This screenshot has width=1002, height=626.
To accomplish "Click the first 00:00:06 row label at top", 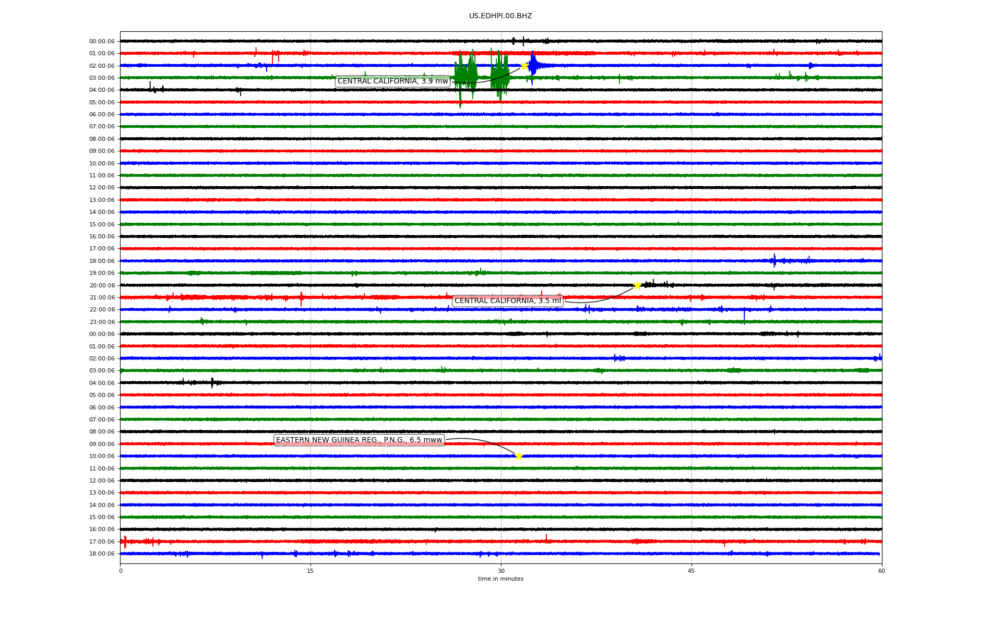I will (102, 42).
